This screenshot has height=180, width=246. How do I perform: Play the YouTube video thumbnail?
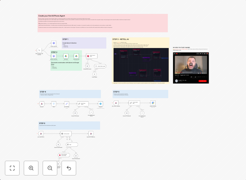pos(191,64)
